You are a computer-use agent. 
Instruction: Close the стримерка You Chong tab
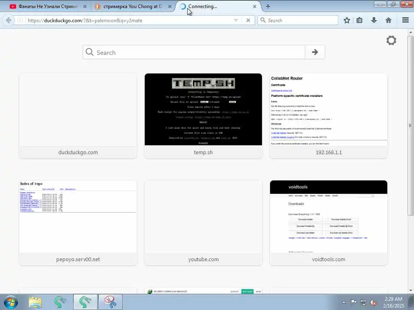pos(170,6)
